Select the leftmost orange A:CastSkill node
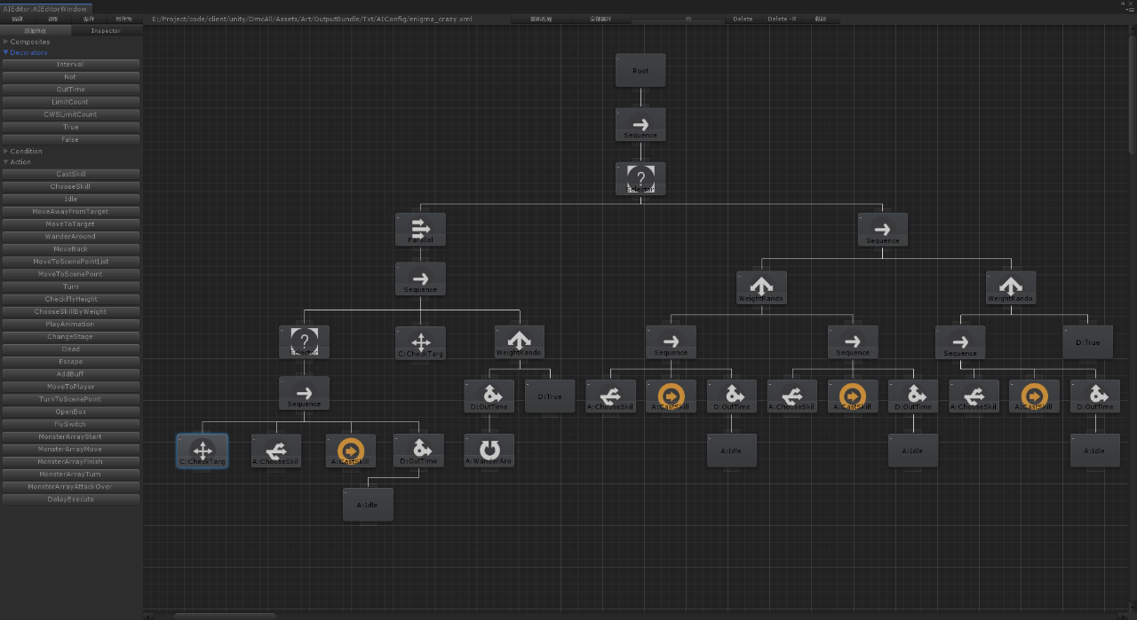This screenshot has height=620, width=1137. point(351,451)
